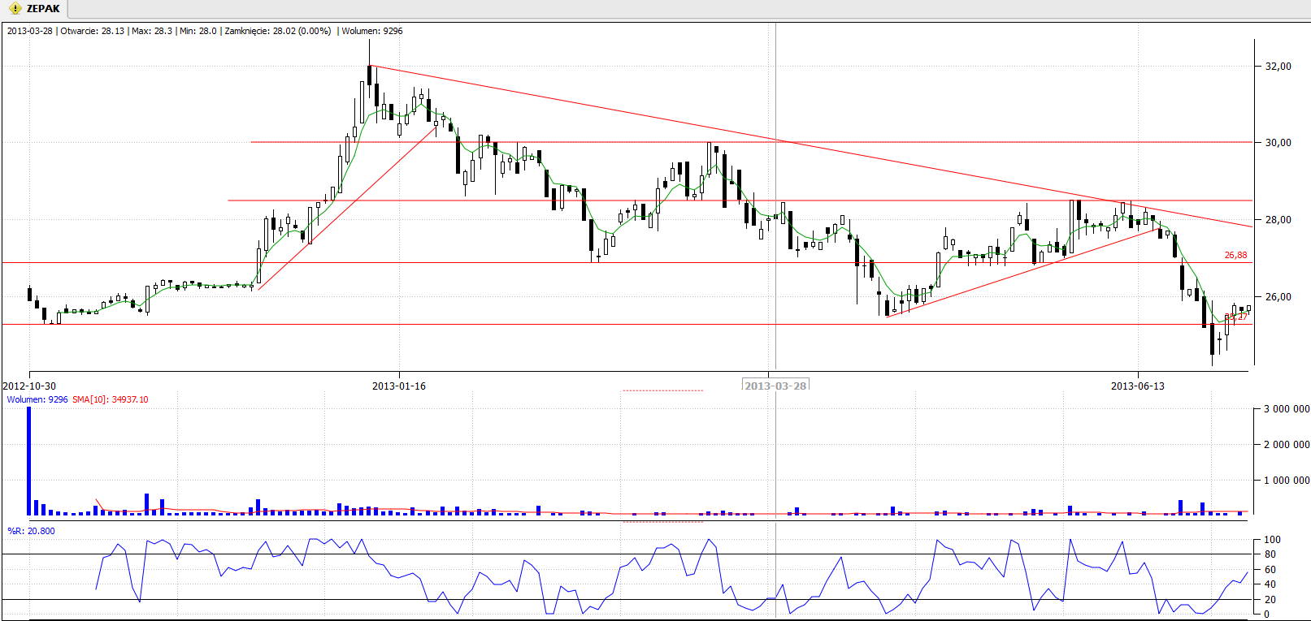Click the Wolumen: 9296 label
The image size is (1311, 621).
point(37,399)
